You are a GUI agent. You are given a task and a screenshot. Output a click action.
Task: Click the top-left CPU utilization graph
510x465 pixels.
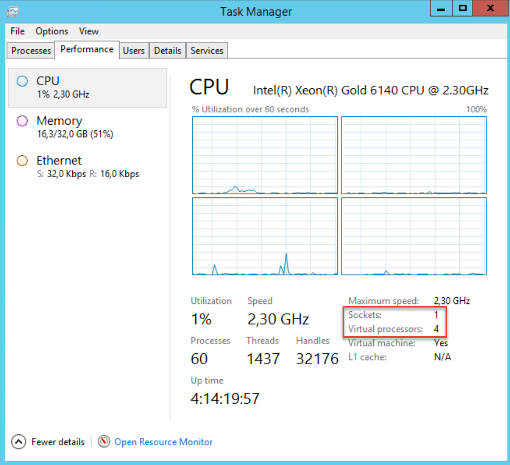point(265,155)
